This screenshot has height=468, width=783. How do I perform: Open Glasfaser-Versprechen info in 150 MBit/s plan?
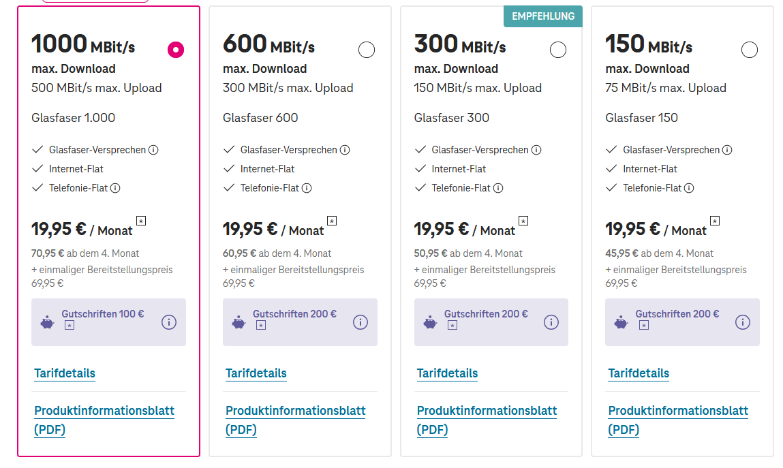728,150
